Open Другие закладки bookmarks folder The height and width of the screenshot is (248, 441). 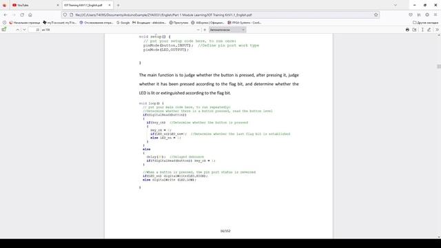[425, 23]
